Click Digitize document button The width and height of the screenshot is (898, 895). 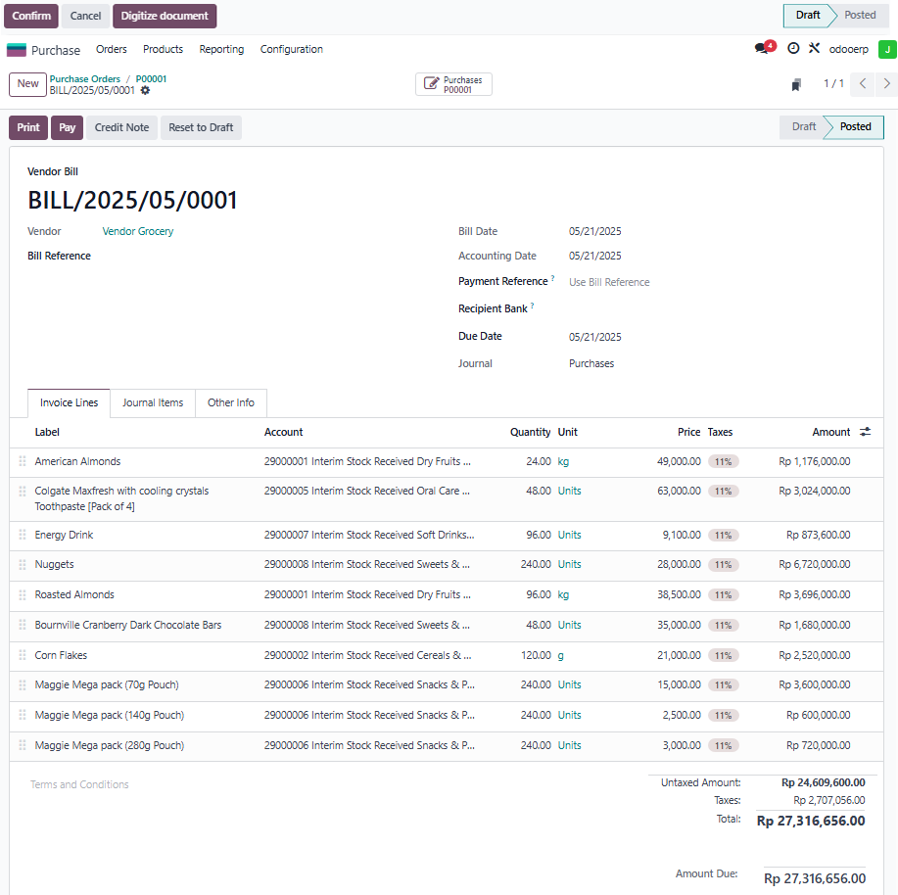(x=165, y=16)
